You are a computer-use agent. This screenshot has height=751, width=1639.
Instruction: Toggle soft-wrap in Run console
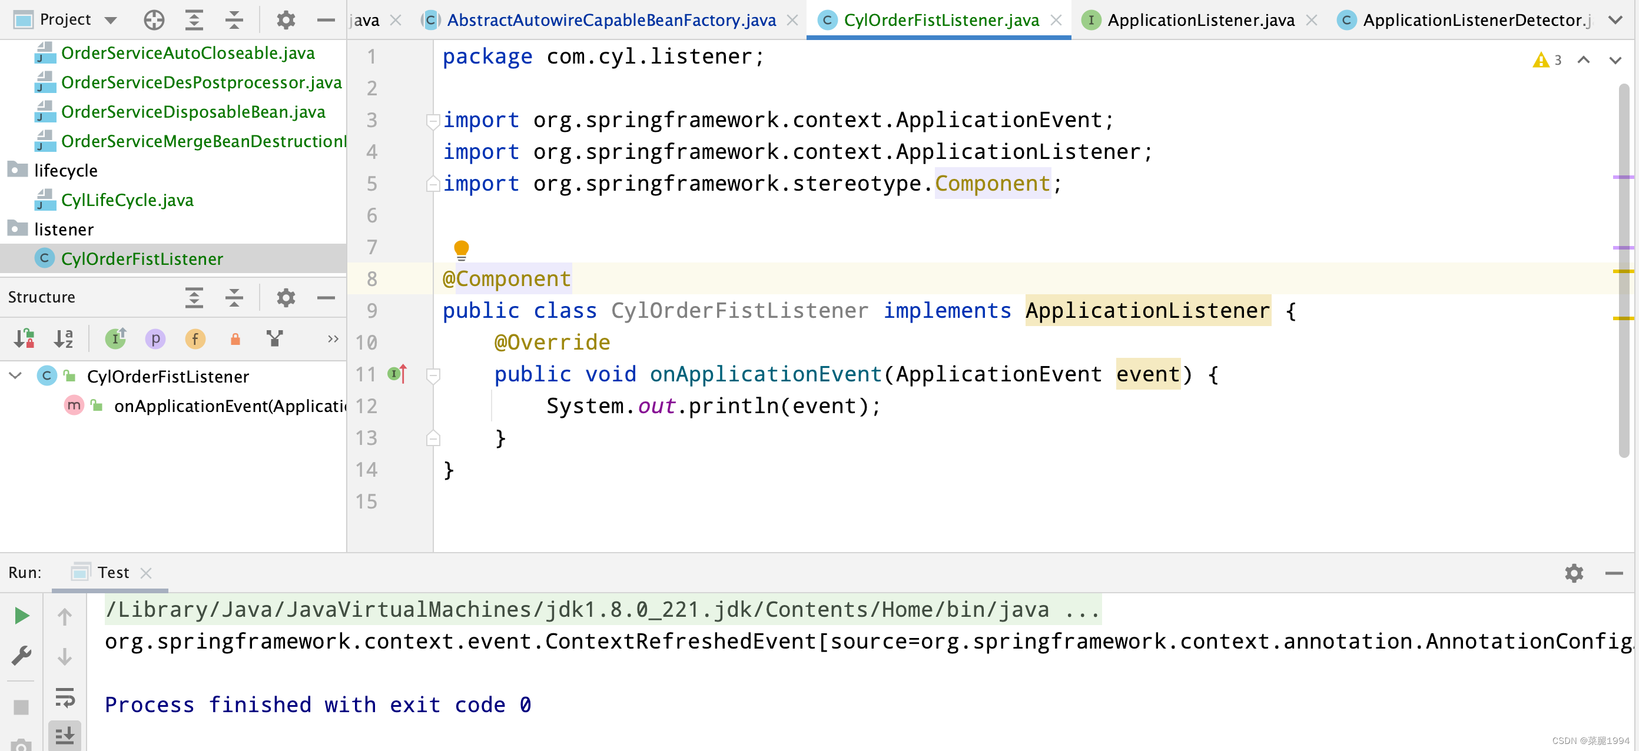point(65,697)
